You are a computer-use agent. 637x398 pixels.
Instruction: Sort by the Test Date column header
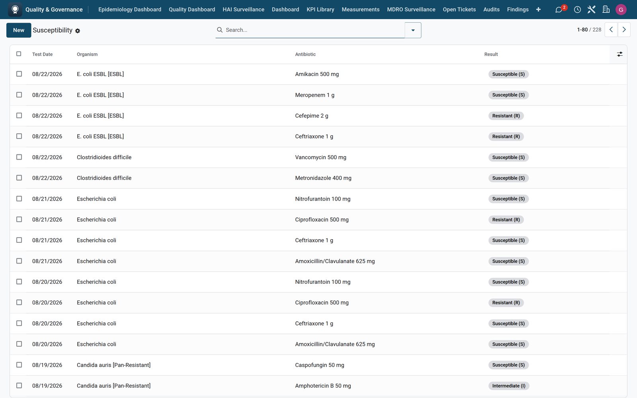click(x=42, y=55)
